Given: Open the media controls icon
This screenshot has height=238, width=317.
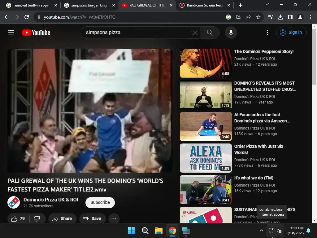Looking at the screenshot, I should point(270,17).
